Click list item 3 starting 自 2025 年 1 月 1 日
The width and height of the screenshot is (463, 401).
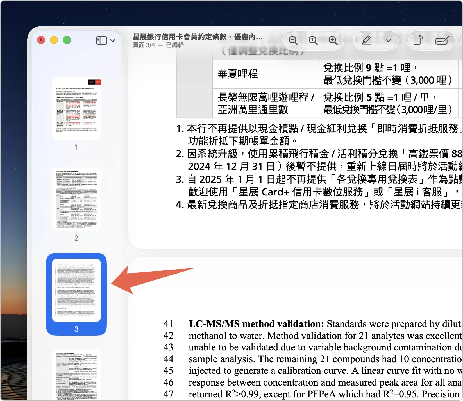pos(319,186)
